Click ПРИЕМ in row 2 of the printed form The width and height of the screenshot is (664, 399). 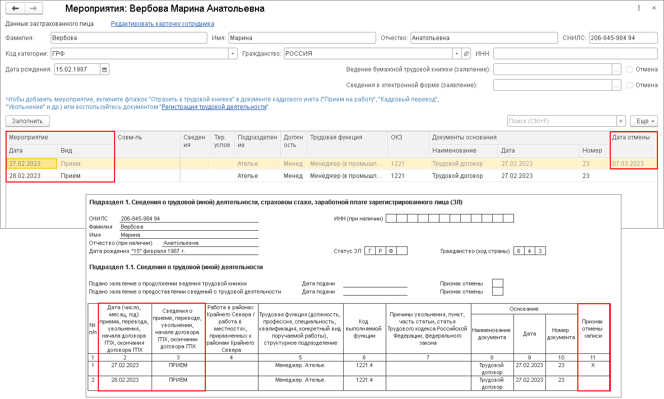(178, 380)
